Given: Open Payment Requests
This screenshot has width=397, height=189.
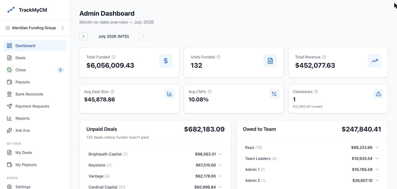Looking at the screenshot, I should pyautogui.click(x=35, y=106).
